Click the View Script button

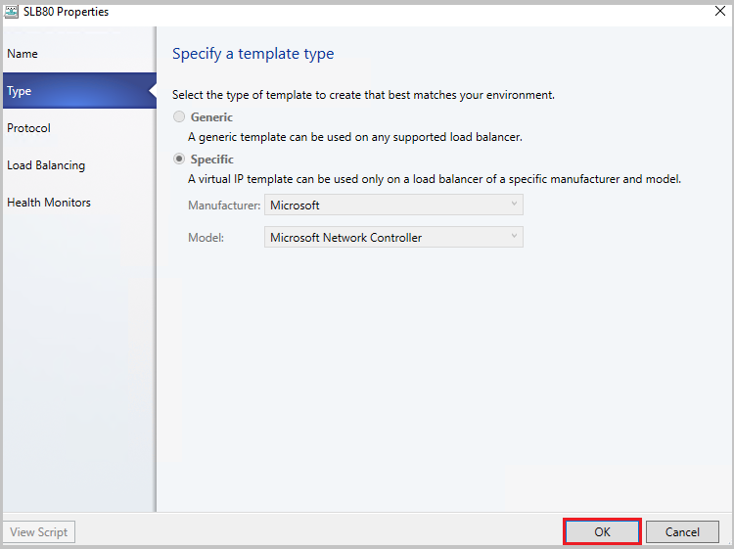click(39, 531)
